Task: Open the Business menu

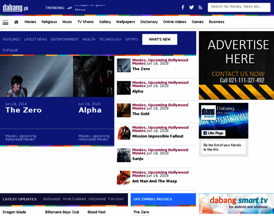Action: [x=217, y=22]
